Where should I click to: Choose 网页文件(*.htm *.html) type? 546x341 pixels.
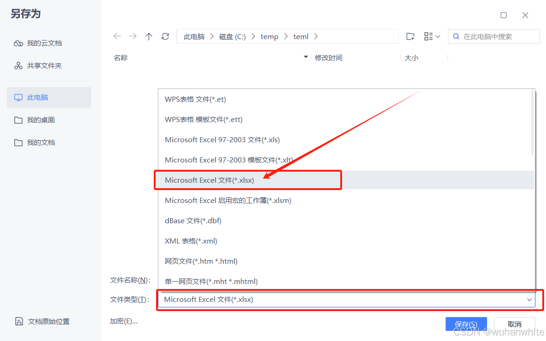[x=346, y=261]
